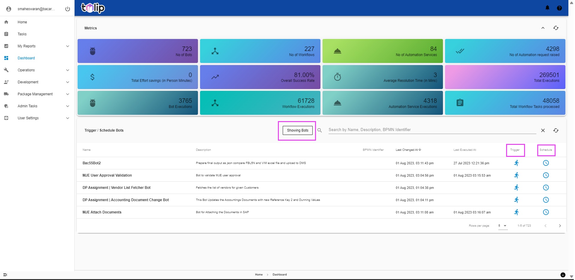Viewport: 575px width, 280px height.
Task: Click the Description column header
Action: click(203, 150)
